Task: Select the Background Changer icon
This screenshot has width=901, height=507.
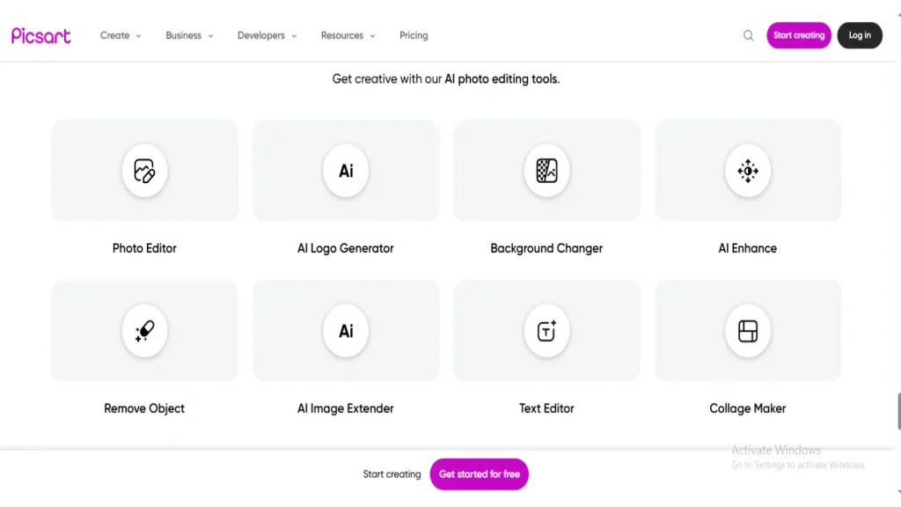Action: (546, 171)
